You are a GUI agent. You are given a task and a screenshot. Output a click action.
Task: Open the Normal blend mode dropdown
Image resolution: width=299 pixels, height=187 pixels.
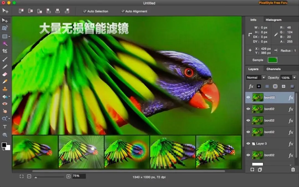[256, 78]
